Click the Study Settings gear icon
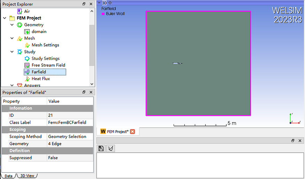Image resolution: width=305 pixels, height=179 pixels. pos(27,59)
